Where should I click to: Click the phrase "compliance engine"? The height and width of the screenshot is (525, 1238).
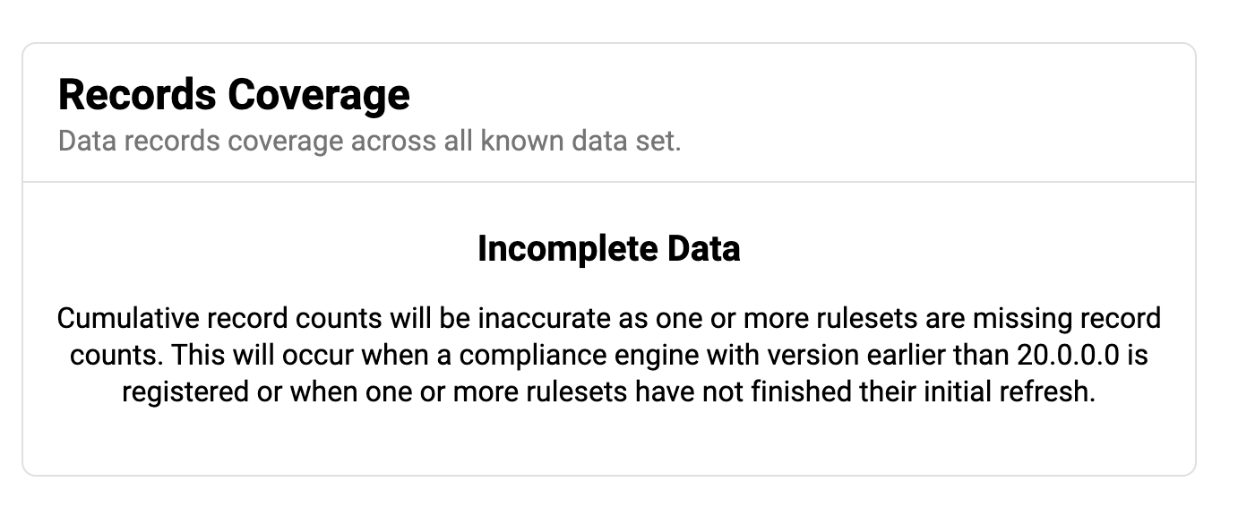[579, 356]
